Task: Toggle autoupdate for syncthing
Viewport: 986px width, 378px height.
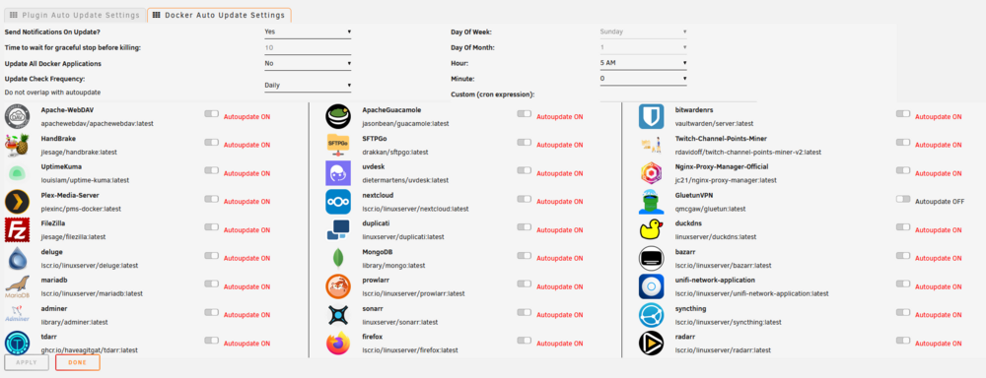Action: 903,312
